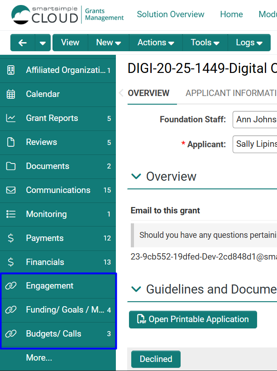Open Payments in the sidebar

click(x=58, y=238)
